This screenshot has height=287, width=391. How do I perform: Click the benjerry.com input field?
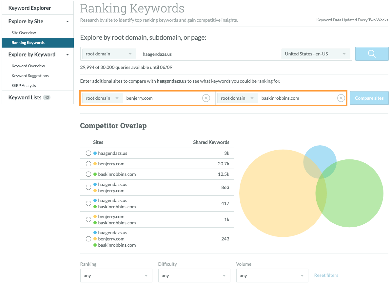click(x=163, y=98)
